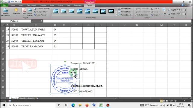193x108 pixels.
Task: Click the Height value field
Action: point(181,10)
